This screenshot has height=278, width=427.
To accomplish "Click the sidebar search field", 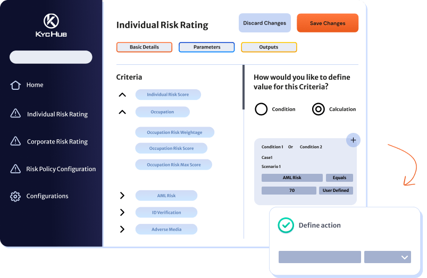I will click(51, 57).
